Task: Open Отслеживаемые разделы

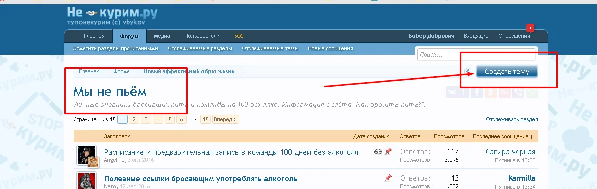Action: 200,49
